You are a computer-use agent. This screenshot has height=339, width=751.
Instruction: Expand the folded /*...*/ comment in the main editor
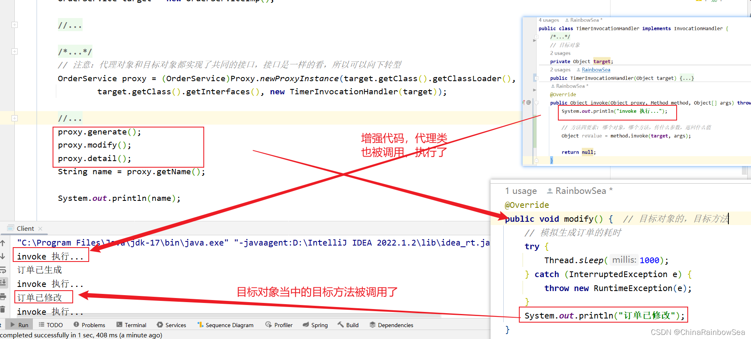[14, 51]
